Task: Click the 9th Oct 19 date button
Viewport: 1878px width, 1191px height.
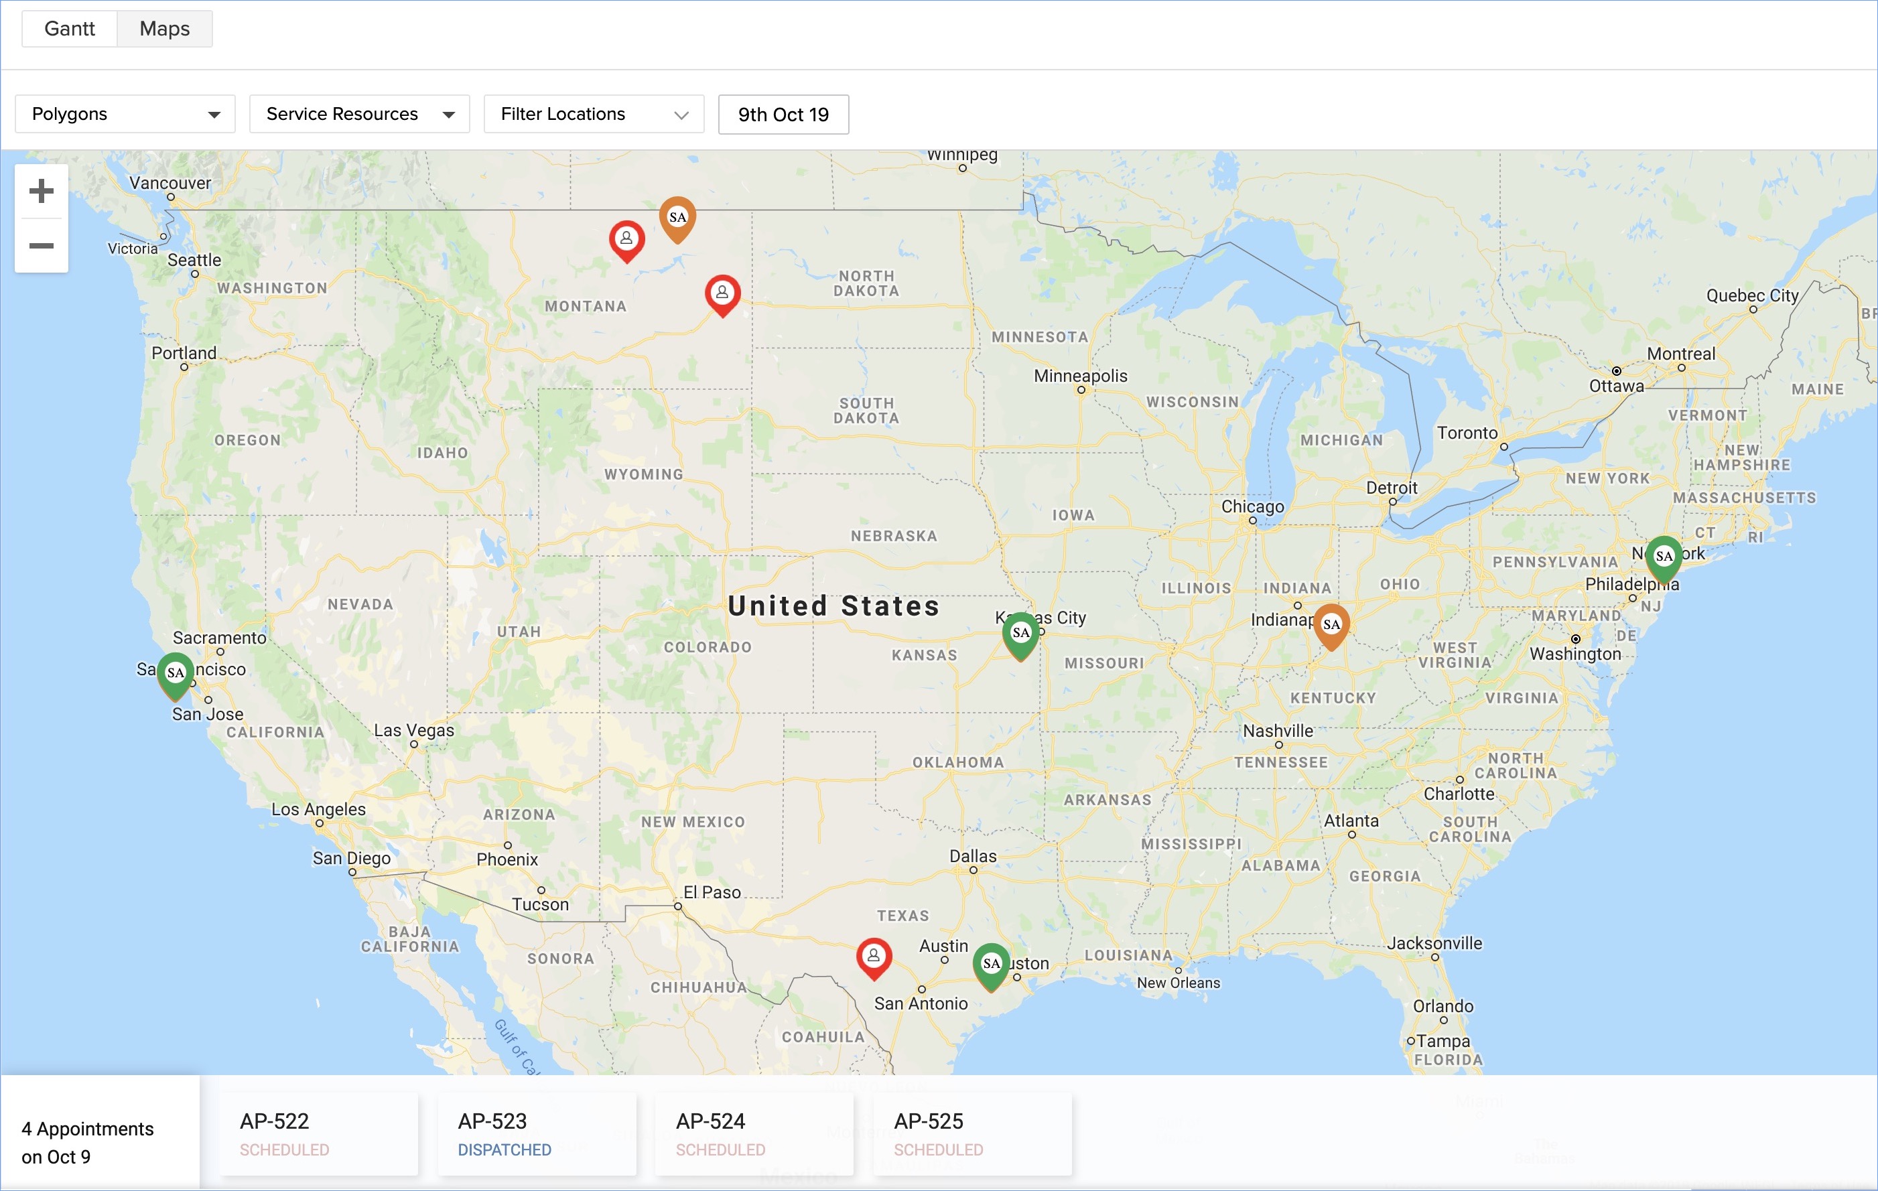Action: pos(783,115)
